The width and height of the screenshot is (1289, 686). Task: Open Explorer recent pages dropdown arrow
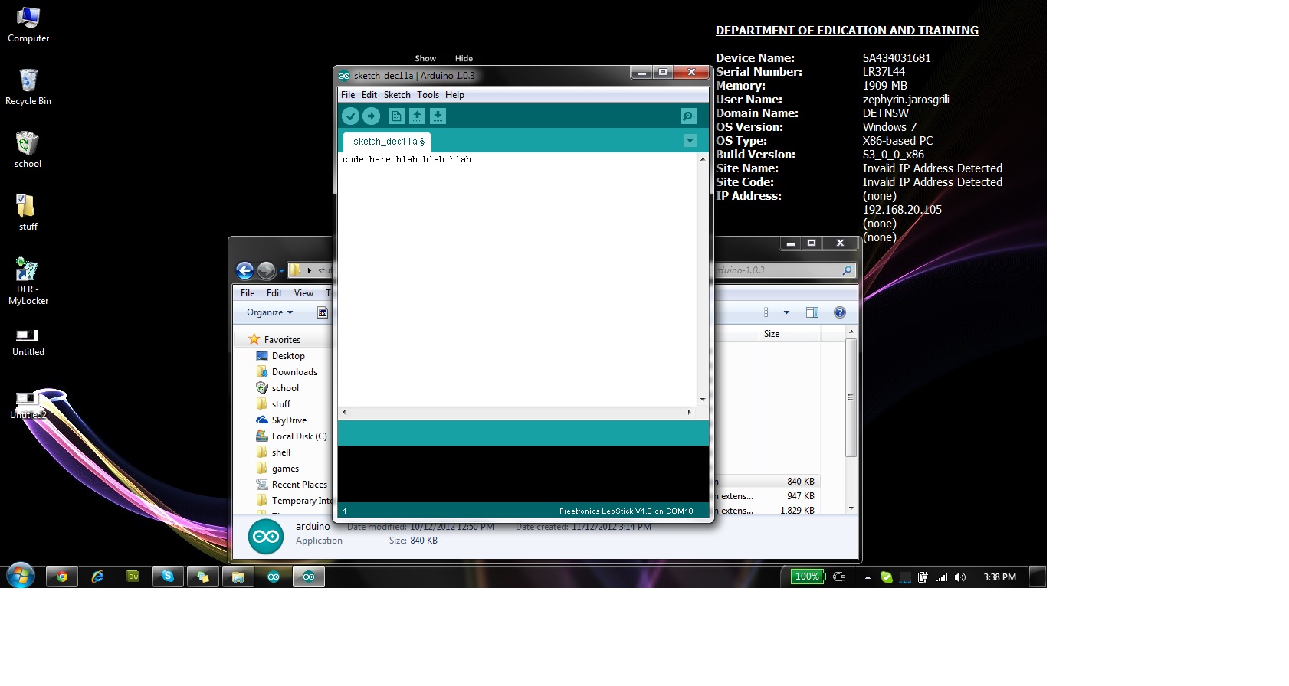(281, 270)
